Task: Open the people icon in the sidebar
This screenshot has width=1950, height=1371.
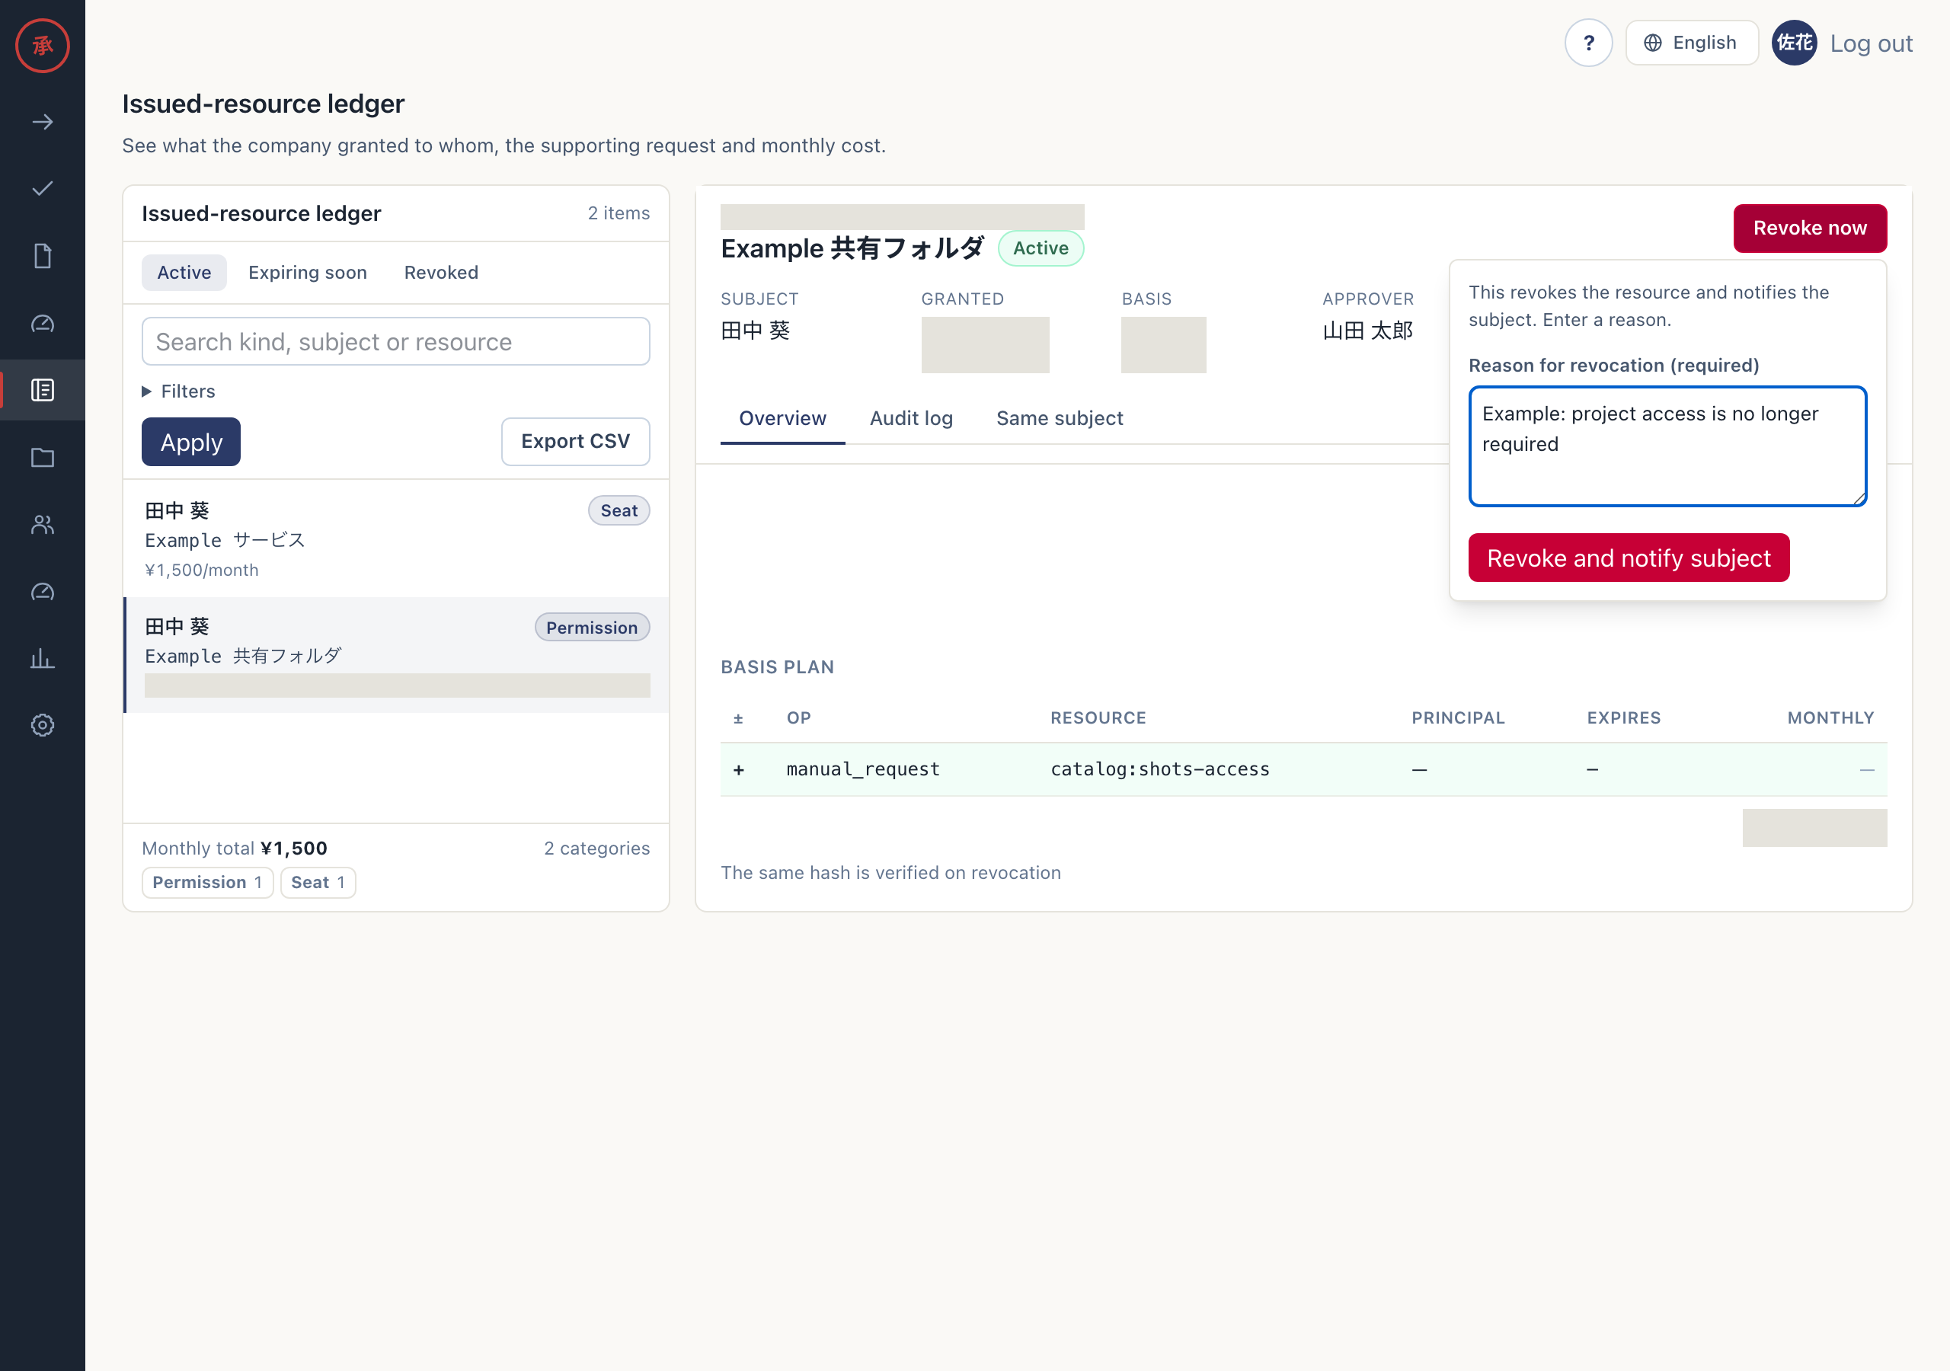Action: pyautogui.click(x=43, y=524)
